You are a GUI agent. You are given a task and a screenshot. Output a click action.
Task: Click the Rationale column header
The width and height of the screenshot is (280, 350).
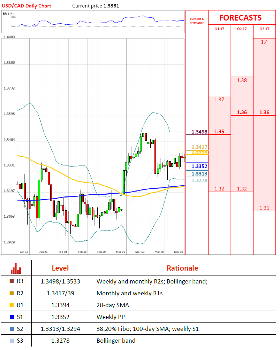click(182, 268)
